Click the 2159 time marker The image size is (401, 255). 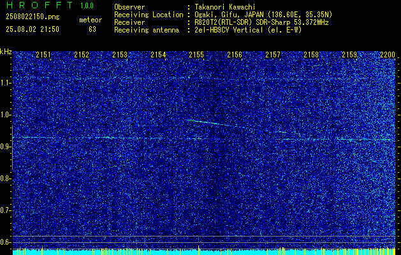349,55
